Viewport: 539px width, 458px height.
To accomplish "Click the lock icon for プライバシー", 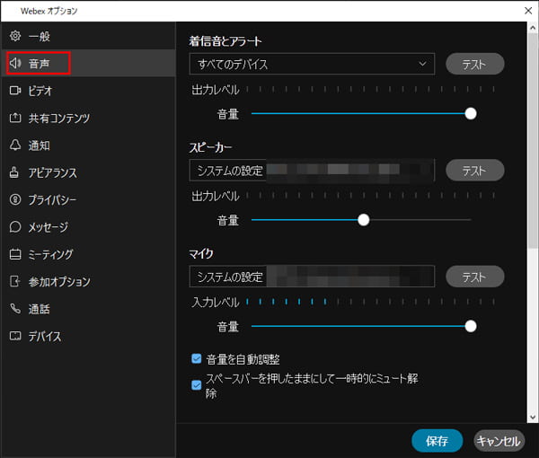I will click(15, 199).
